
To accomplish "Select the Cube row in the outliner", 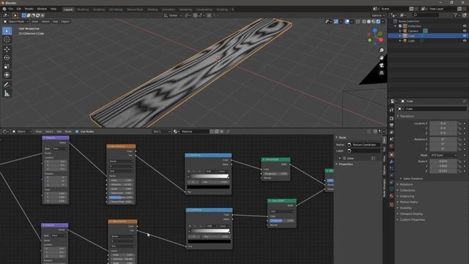I will tap(428, 36).
